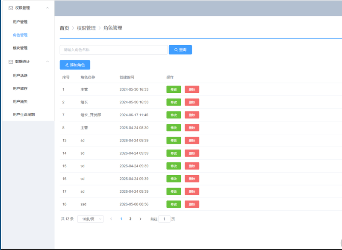Click the date 2026-05-08 08:56
The height and width of the screenshot is (250, 342).
click(134, 204)
